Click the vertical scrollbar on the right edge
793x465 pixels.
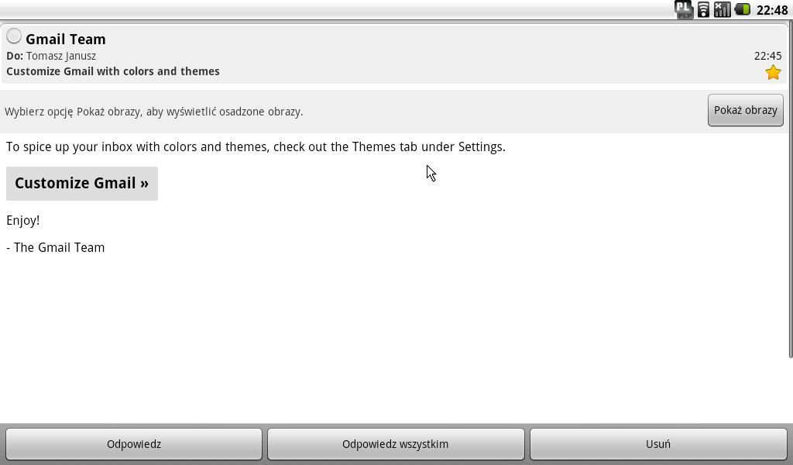tap(791, 190)
